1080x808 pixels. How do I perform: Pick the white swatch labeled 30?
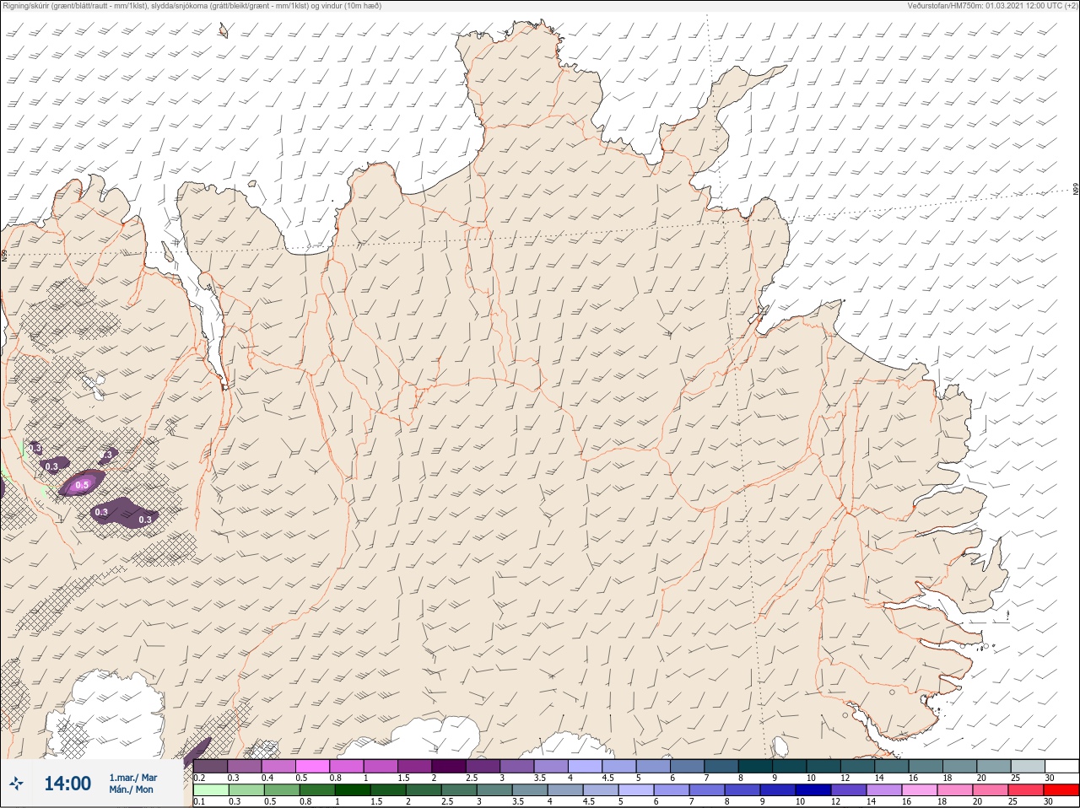pyautogui.click(x=1061, y=766)
